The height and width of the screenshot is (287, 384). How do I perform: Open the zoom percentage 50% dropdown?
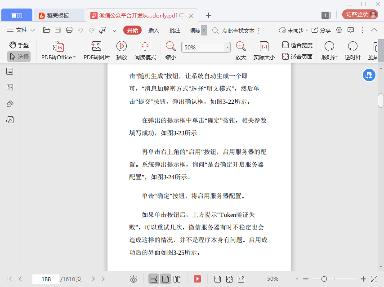[x=228, y=47]
